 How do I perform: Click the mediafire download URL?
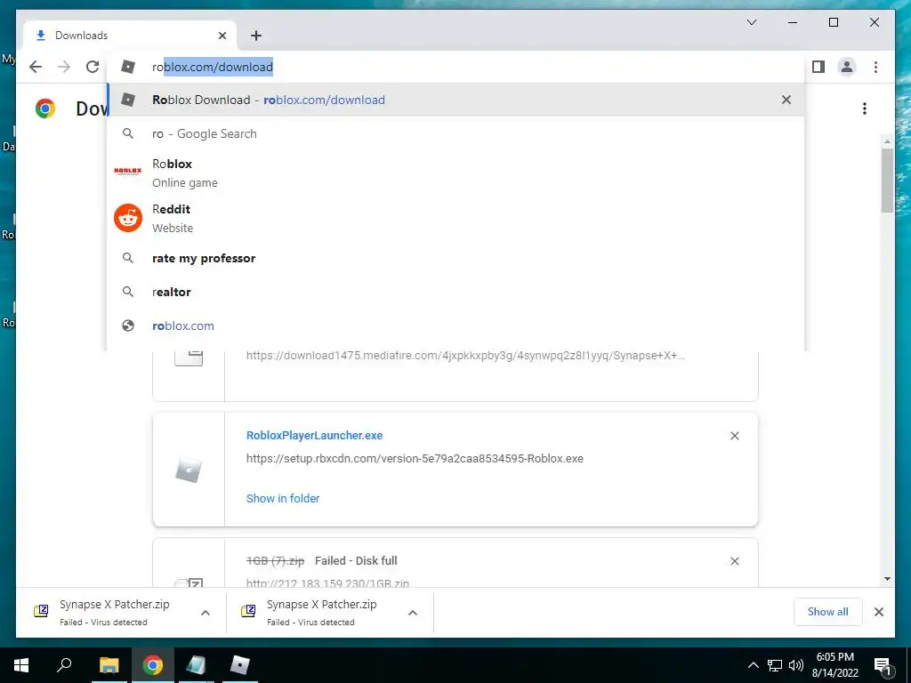coord(465,356)
